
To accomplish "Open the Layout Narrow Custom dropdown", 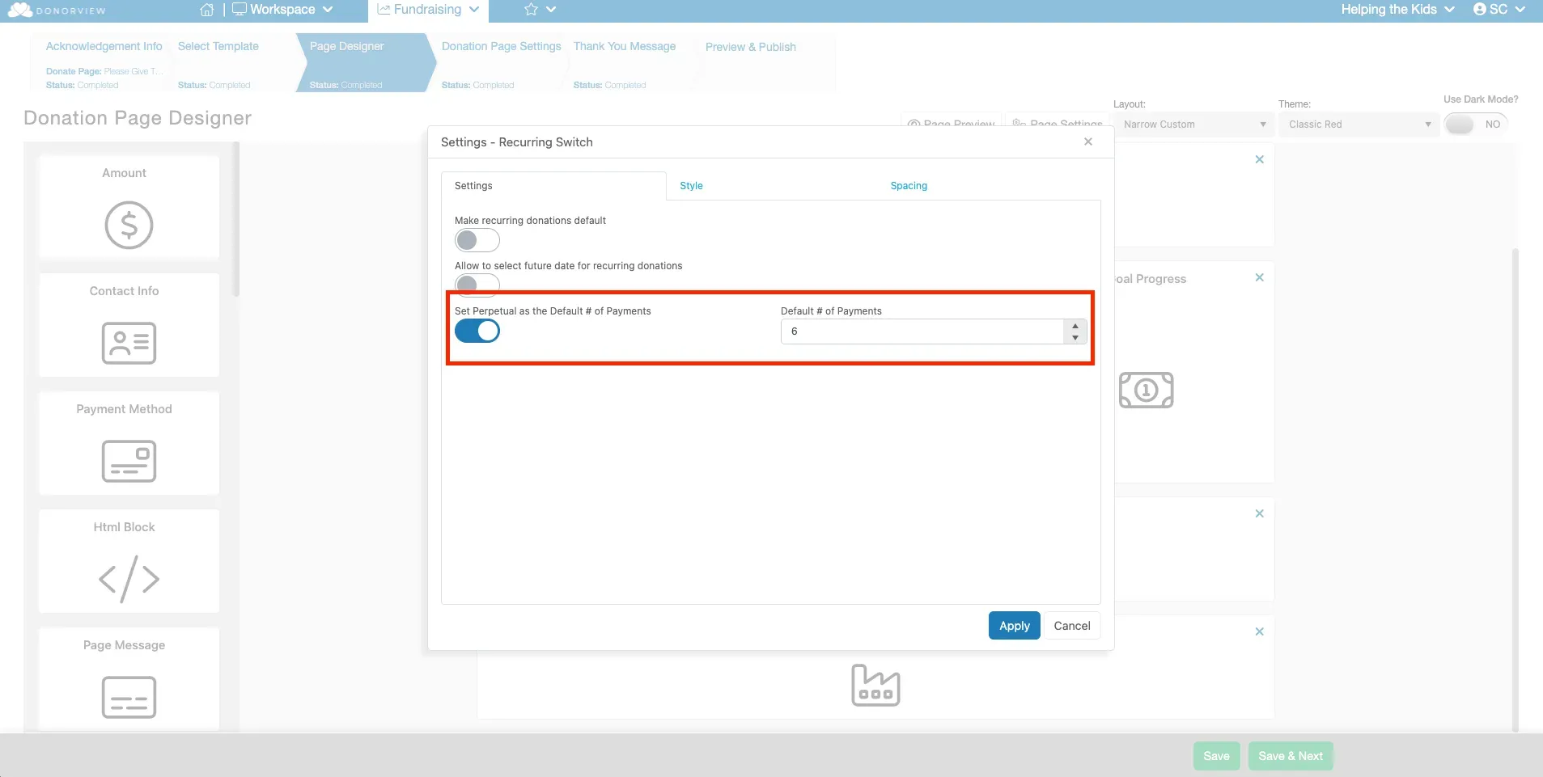I will tap(1193, 125).
